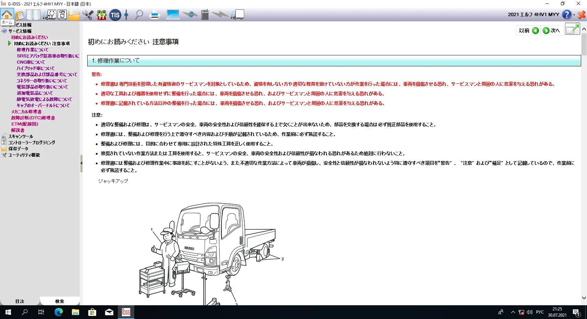This screenshot has height=319, width=587.
Task: Open the Windows Start menu
Action: 8,312
